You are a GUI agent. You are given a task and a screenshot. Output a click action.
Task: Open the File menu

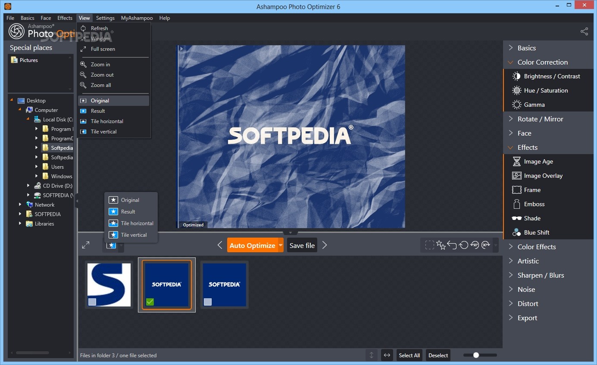tap(10, 18)
